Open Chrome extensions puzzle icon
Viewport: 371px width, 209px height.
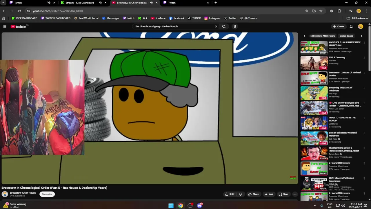339,11
